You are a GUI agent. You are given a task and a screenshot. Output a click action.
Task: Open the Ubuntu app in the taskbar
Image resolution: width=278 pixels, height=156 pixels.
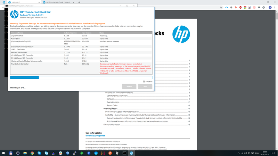click(x=110, y=153)
